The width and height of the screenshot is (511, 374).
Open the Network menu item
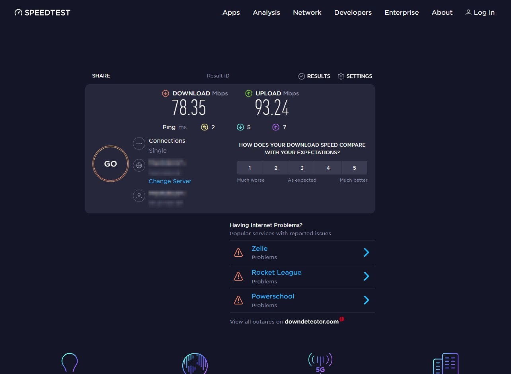[x=307, y=13]
